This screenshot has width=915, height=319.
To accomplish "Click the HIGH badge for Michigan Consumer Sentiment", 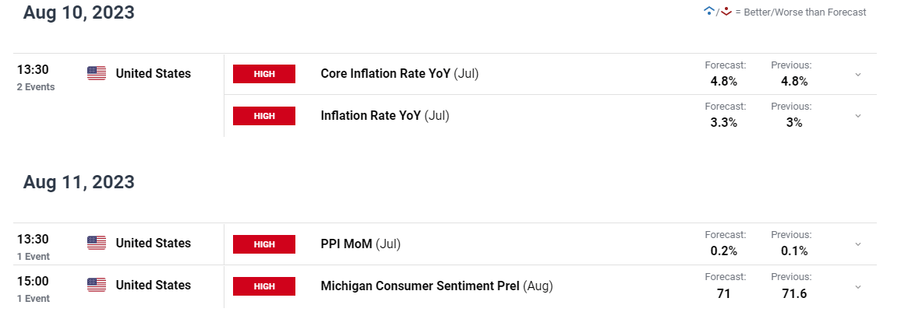I will click(263, 286).
